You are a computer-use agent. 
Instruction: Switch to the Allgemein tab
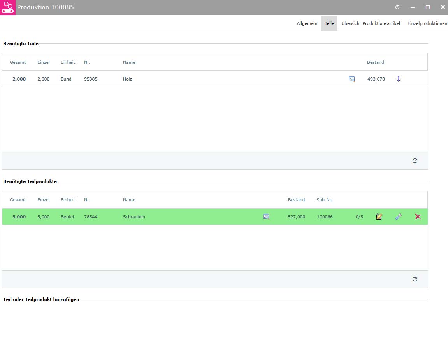[x=307, y=23]
